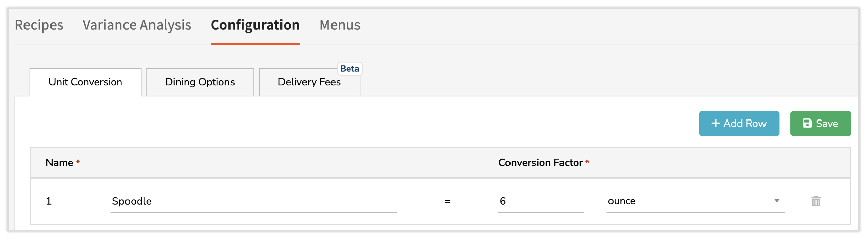Go to the Menus tab

340,25
